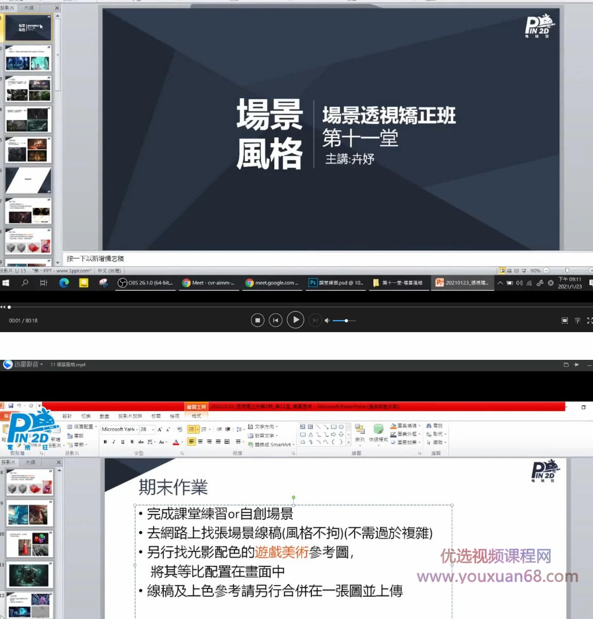Align text left in paragraph group
The image size is (593, 619).
tap(192, 441)
